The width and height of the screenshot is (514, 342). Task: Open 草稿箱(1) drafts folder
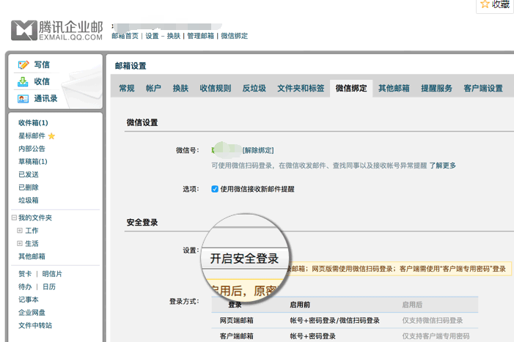pyautogui.click(x=32, y=162)
